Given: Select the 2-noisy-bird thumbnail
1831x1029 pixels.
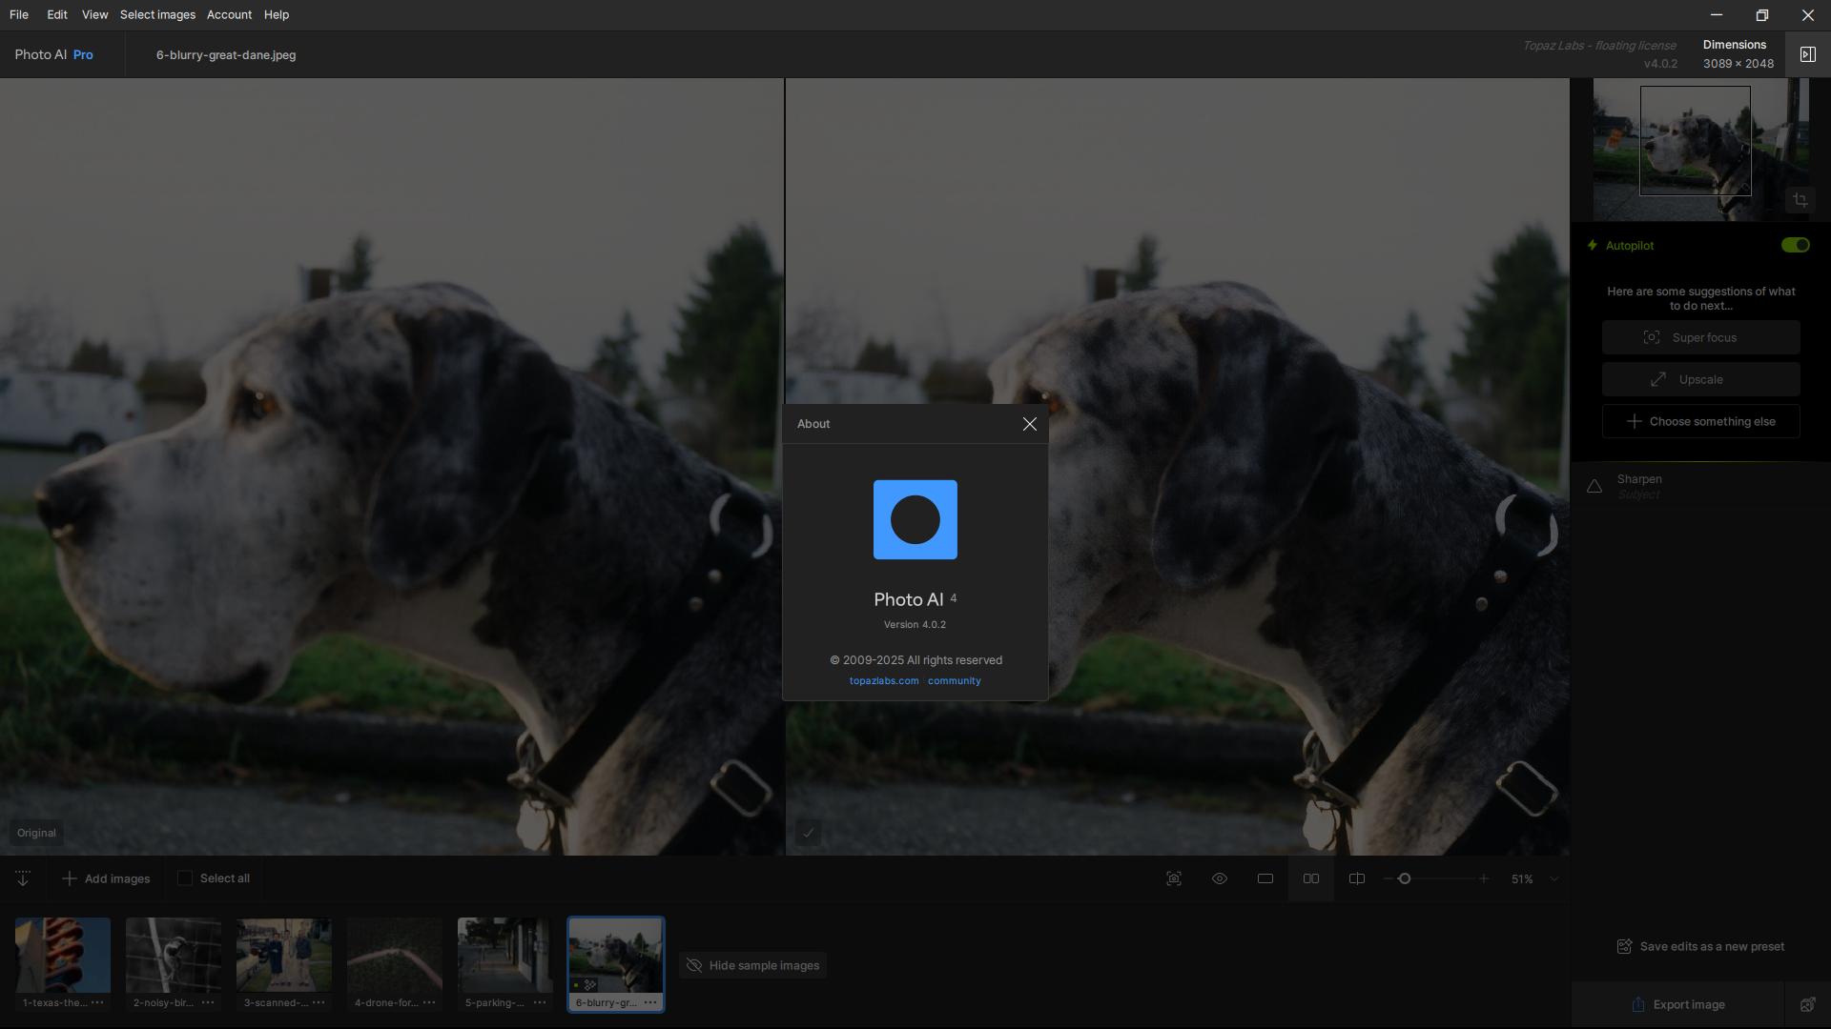Looking at the screenshot, I should 173,956.
